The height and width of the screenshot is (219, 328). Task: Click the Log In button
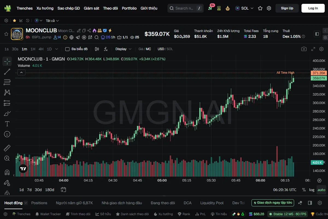[313, 8]
